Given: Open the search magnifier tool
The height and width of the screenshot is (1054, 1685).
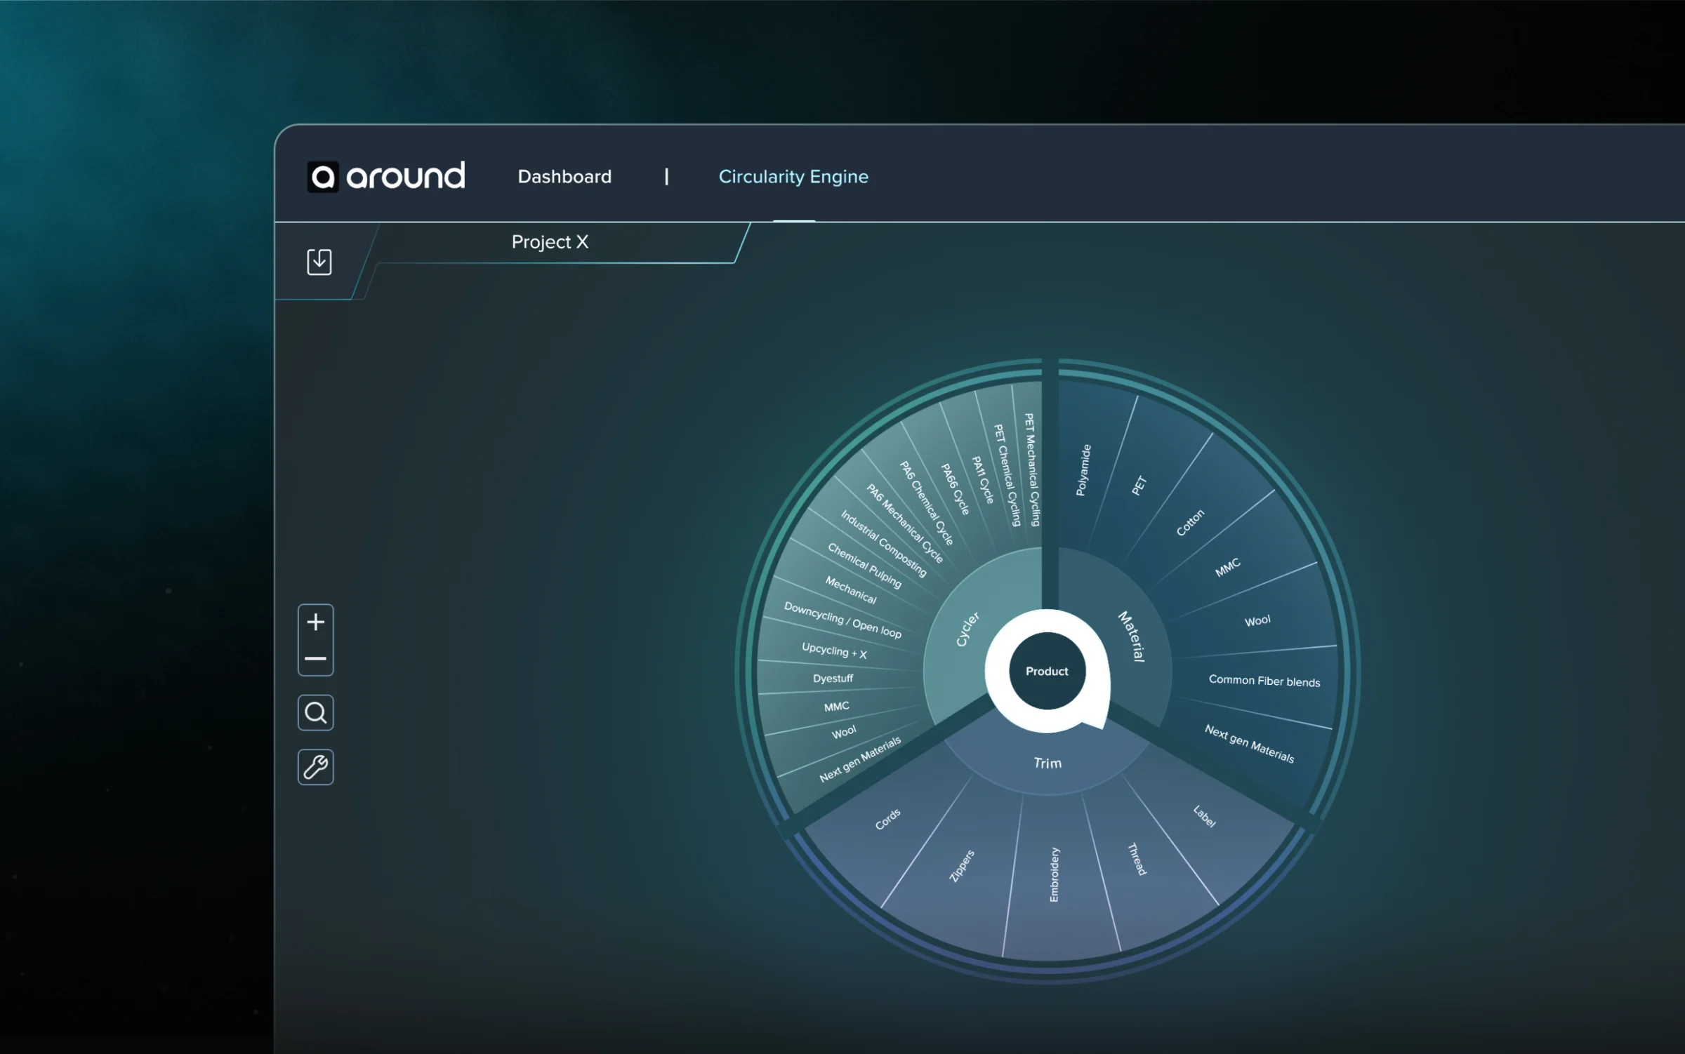Looking at the screenshot, I should pyautogui.click(x=315, y=712).
